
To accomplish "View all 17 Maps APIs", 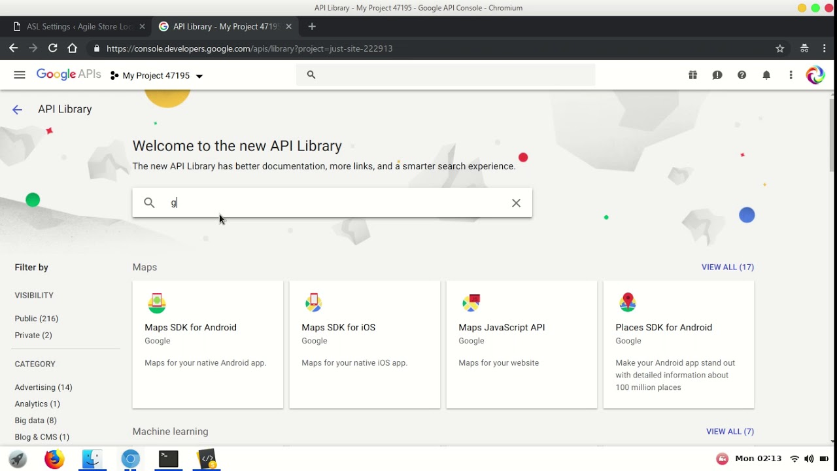I will (728, 267).
